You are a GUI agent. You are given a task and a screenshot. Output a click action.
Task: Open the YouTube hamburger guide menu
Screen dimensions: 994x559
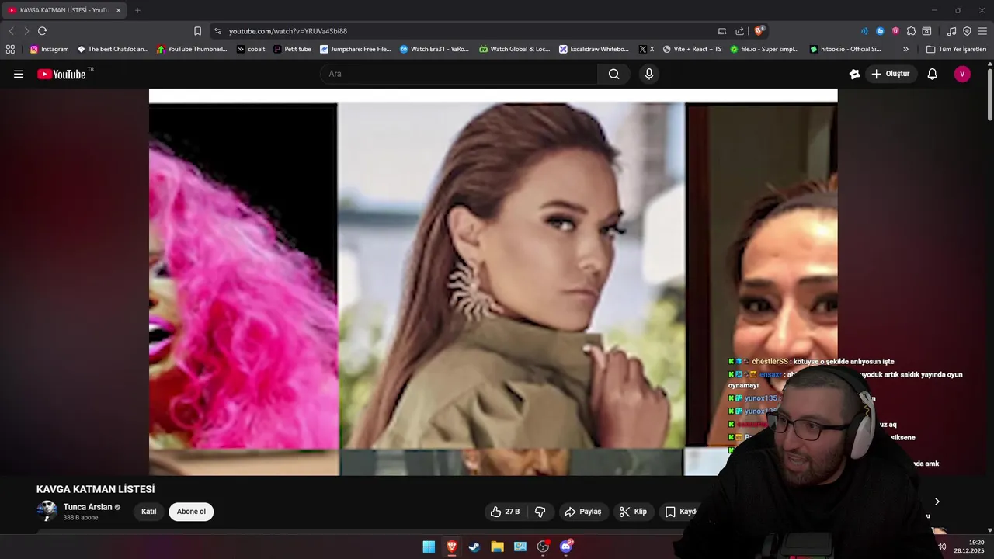point(19,74)
